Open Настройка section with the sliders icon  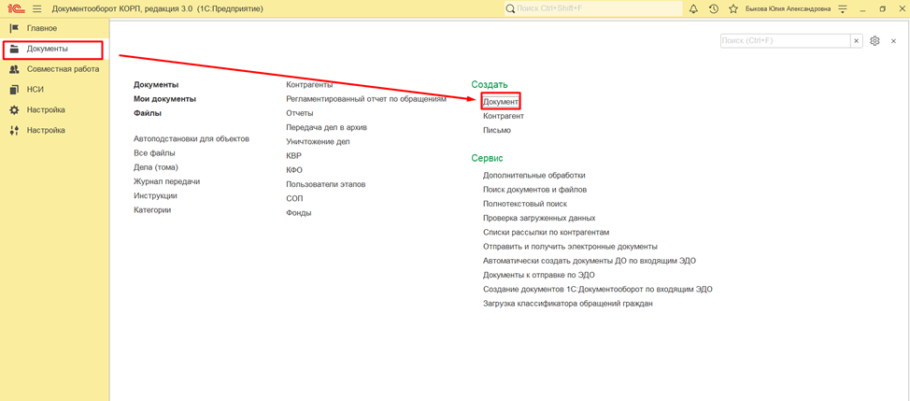click(x=54, y=130)
